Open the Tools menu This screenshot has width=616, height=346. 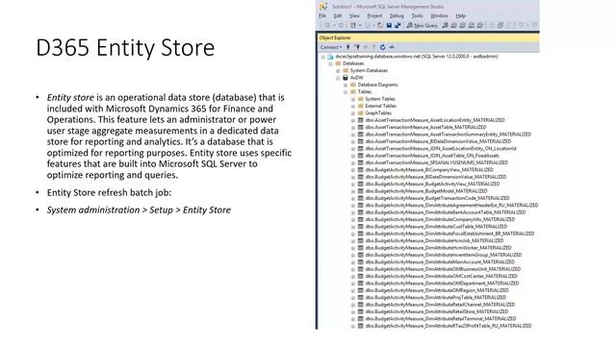[417, 15]
